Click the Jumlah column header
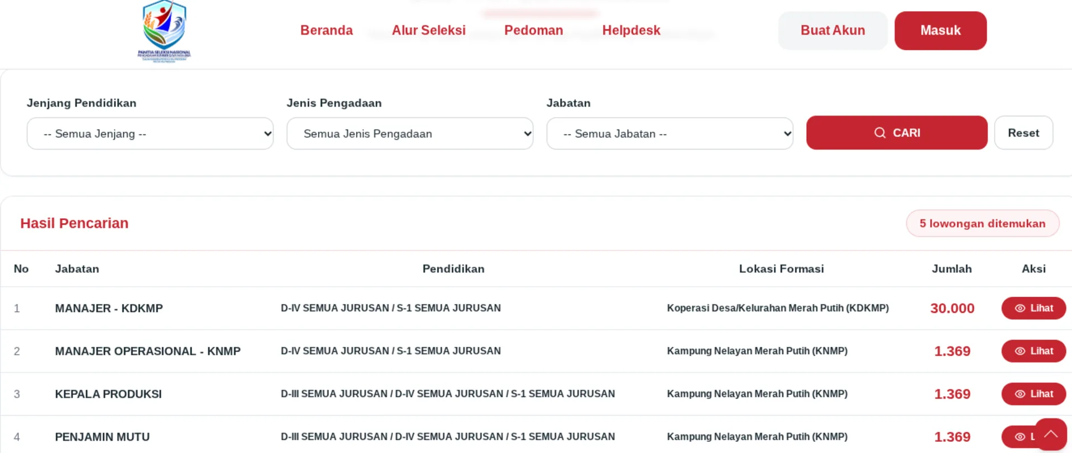Viewport: 1072px width, 453px height. [952, 269]
